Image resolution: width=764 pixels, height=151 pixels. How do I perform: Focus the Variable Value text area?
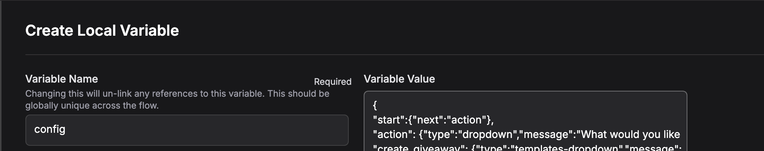pyautogui.click(x=525, y=121)
